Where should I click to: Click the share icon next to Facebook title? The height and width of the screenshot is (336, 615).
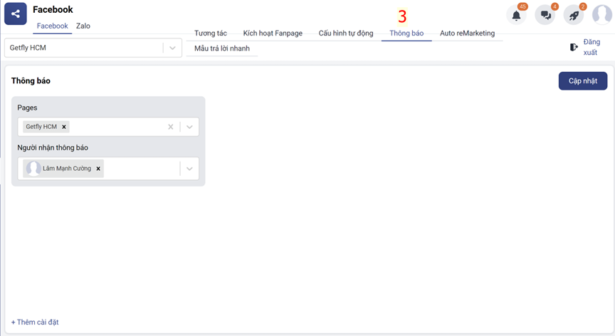[x=16, y=14]
